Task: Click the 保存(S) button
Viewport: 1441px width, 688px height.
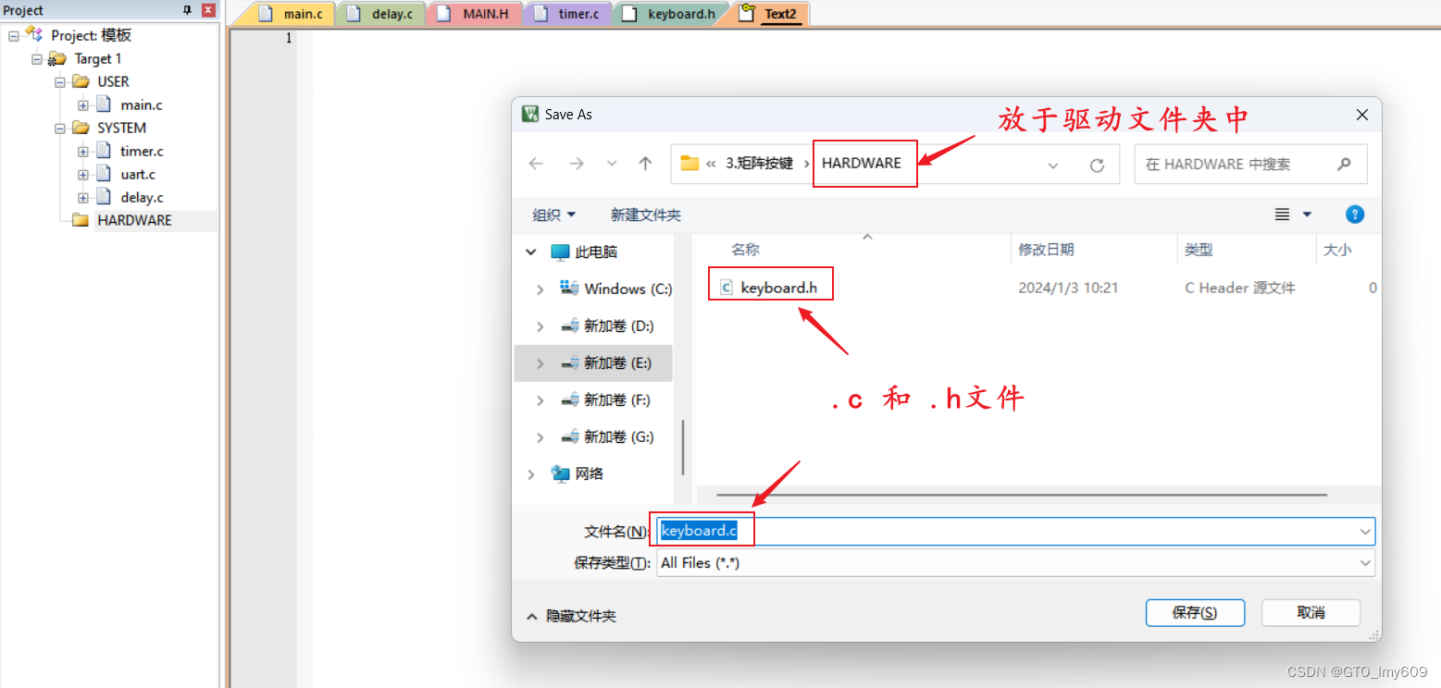Action: point(1195,612)
